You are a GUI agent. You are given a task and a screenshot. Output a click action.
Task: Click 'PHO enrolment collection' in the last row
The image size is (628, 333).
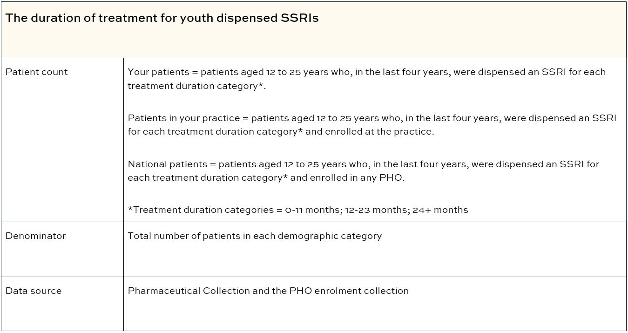coord(349,291)
